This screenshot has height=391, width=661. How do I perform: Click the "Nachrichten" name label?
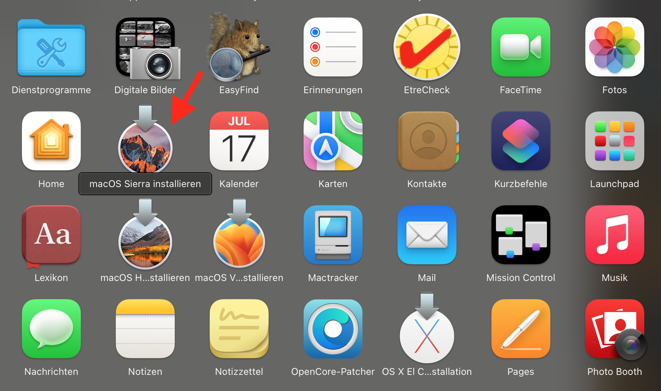(x=51, y=372)
